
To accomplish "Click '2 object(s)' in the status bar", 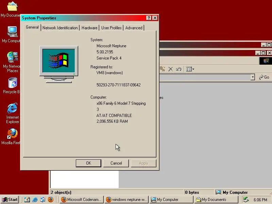I will (61, 192).
